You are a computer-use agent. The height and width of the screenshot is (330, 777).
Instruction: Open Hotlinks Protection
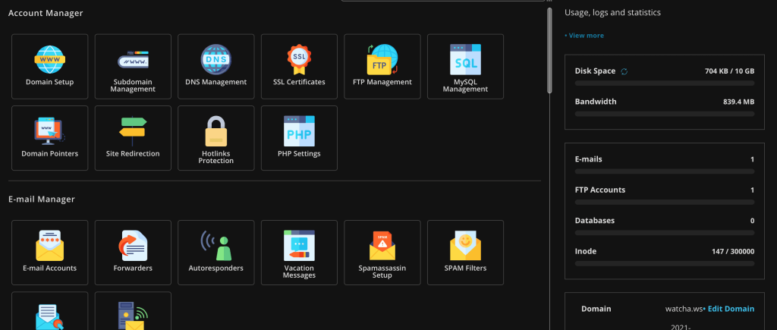click(216, 138)
